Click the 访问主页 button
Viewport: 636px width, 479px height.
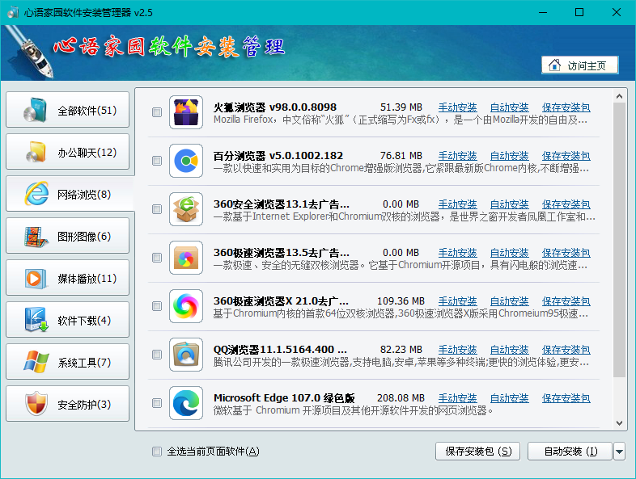point(580,65)
